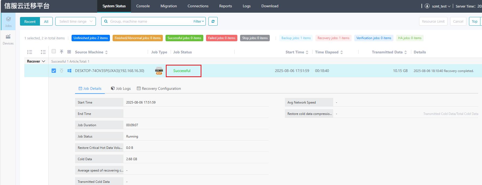This screenshot has width=482, height=185.
Task: Click the Successful job status text
Action: (x=182, y=71)
